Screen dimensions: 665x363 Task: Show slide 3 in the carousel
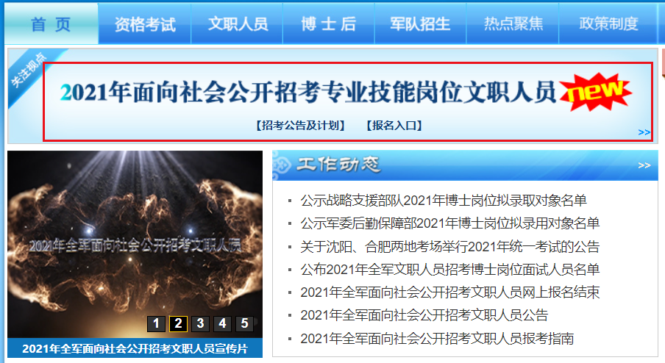pos(200,323)
